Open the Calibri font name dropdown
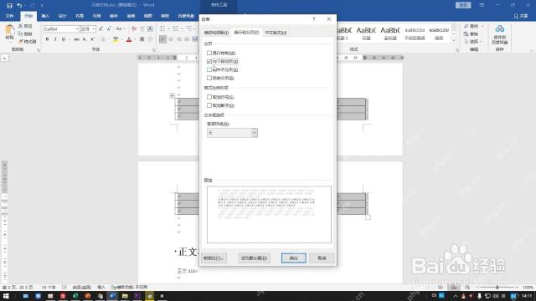The height and width of the screenshot is (301, 536). coord(77,29)
